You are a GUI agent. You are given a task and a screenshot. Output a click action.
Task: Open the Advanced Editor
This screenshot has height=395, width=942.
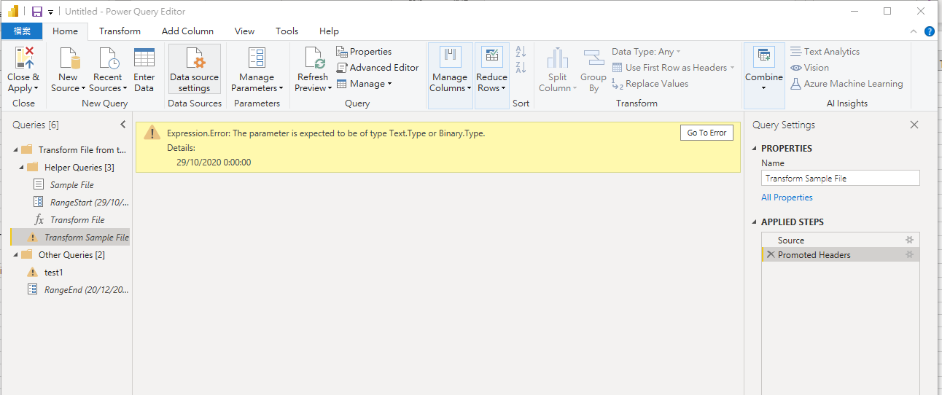(378, 68)
